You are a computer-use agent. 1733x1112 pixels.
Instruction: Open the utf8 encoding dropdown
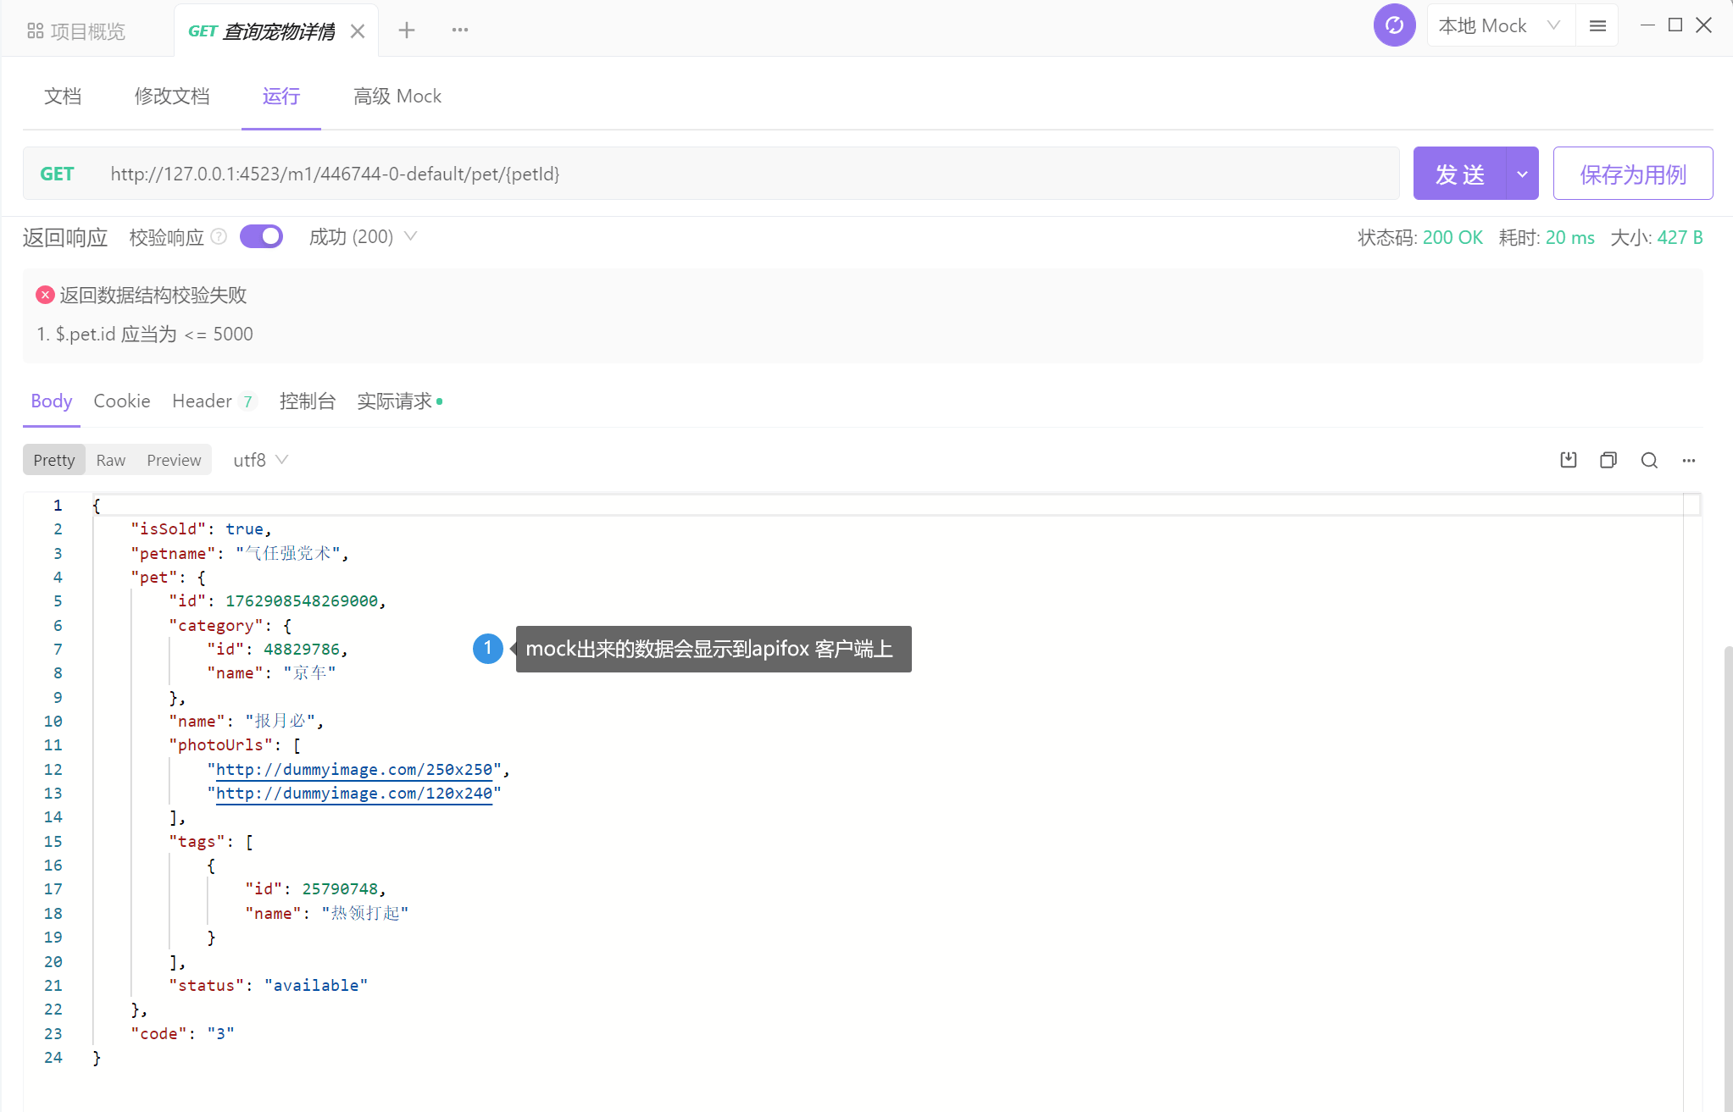258,459
